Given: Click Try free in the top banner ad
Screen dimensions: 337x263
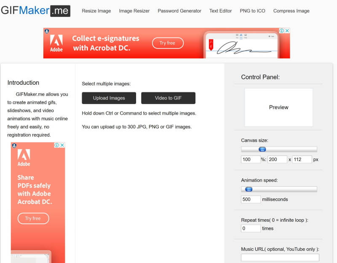Looking at the screenshot, I should point(168,43).
